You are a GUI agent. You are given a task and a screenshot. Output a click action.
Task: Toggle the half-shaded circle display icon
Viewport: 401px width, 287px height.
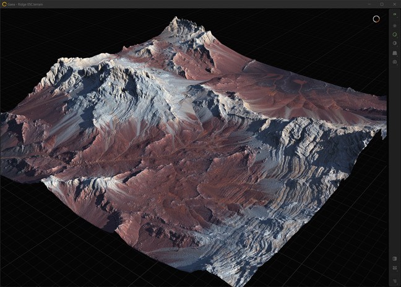coord(395,43)
